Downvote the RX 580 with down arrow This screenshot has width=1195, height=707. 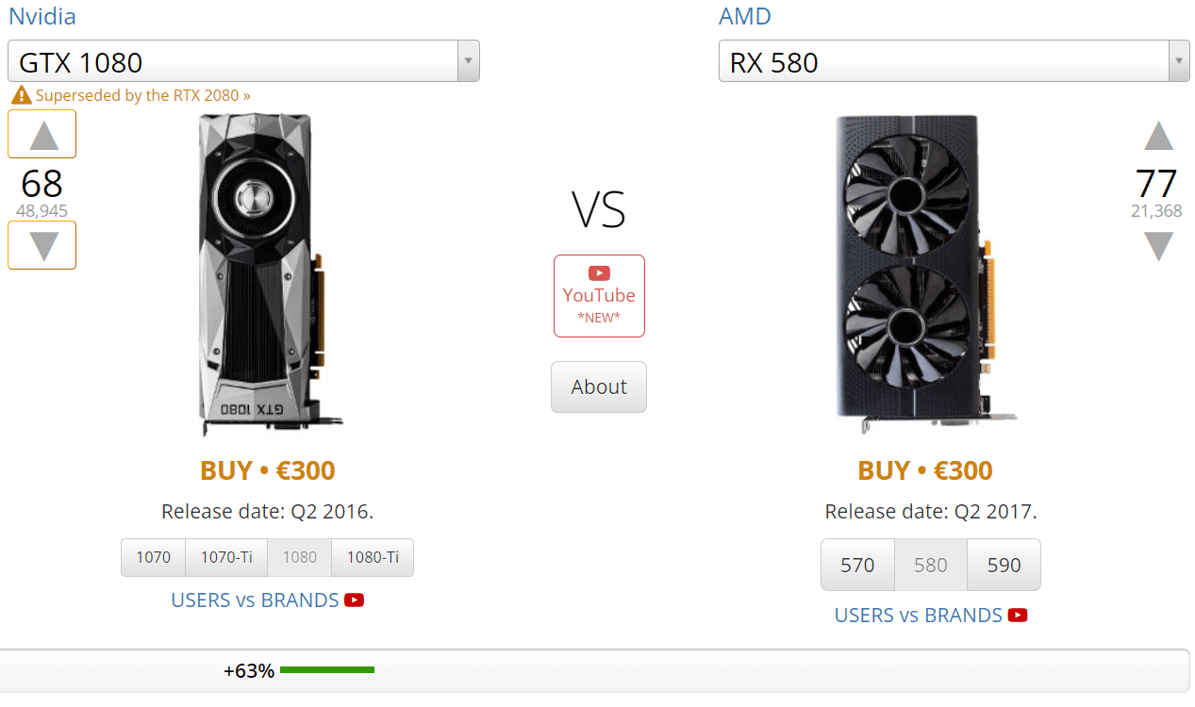[1158, 246]
